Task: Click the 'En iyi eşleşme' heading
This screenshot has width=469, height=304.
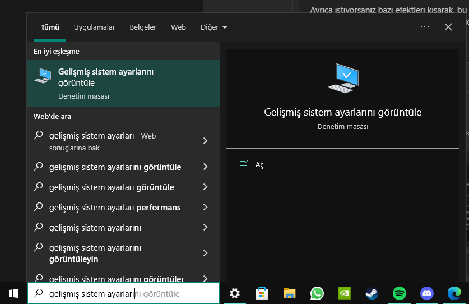Action: [x=57, y=52]
